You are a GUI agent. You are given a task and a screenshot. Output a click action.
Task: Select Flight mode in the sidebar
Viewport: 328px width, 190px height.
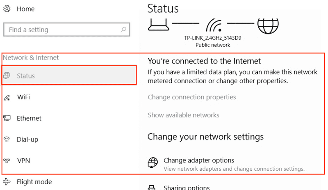tap(69, 182)
